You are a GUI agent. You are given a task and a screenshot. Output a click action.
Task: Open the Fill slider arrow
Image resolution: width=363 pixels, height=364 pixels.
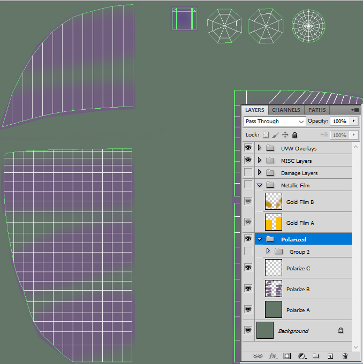pos(354,135)
